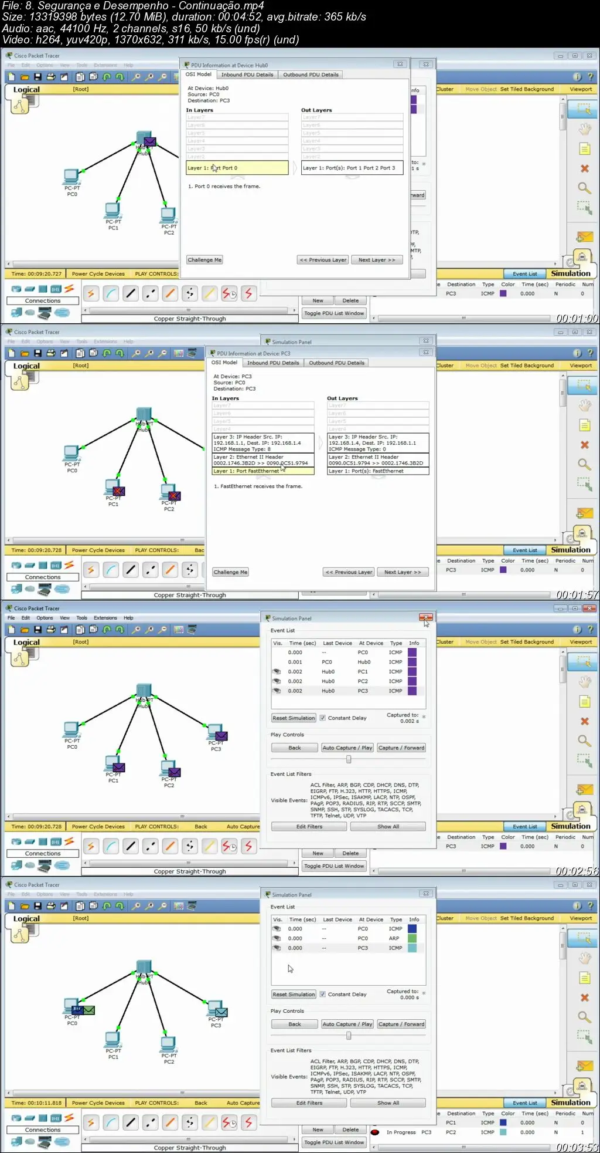Toggle Constant Delay checkbox in 00:03:53 panel

click(322, 994)
